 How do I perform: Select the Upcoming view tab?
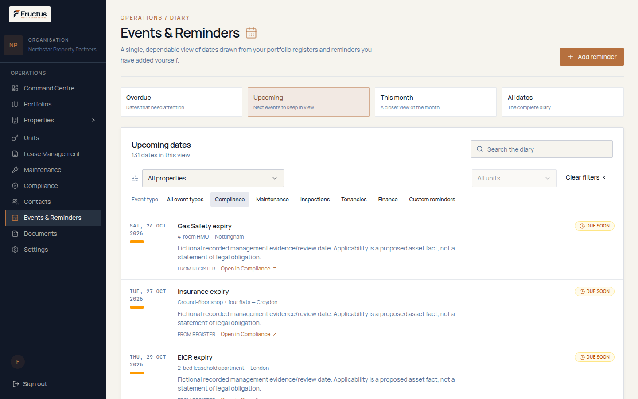[x=308, y=102]
